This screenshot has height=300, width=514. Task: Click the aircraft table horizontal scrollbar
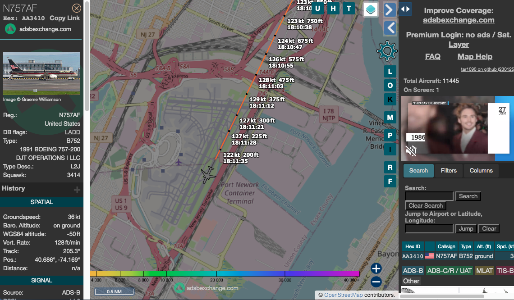pyautogui.click(x=442, y=296)
